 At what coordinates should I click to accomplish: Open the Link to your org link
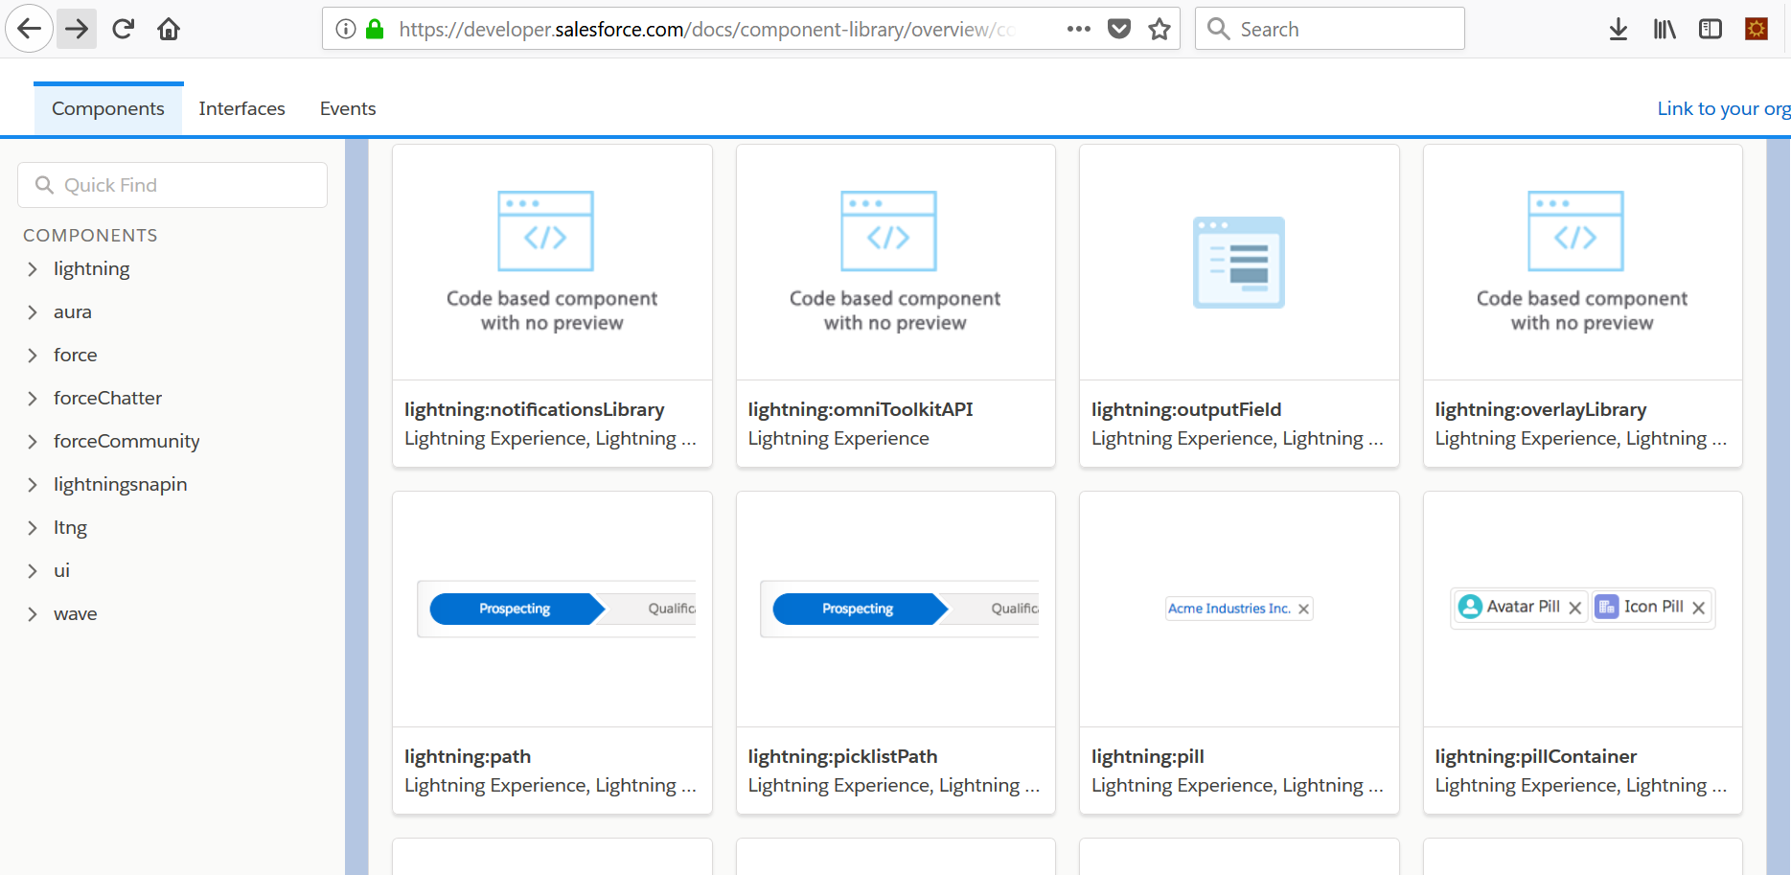[x=1724, y=108]
